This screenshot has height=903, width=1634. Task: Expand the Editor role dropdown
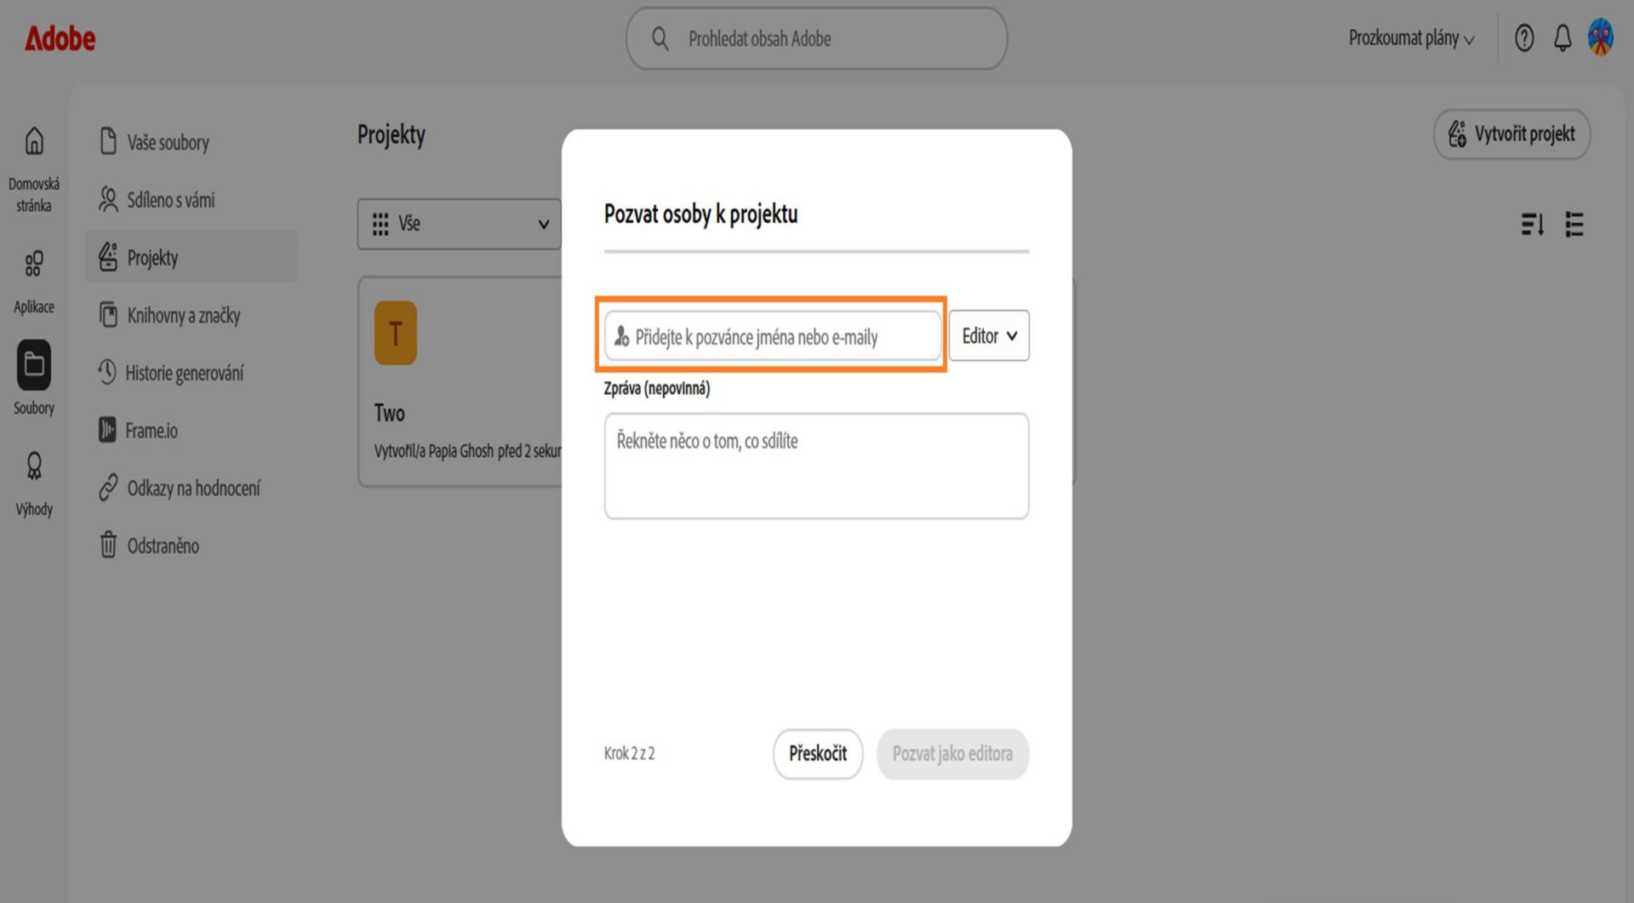click(989, 336)
